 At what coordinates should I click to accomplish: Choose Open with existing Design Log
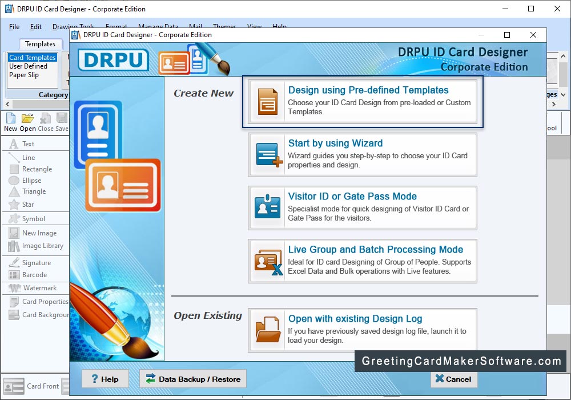click(363, 330)
